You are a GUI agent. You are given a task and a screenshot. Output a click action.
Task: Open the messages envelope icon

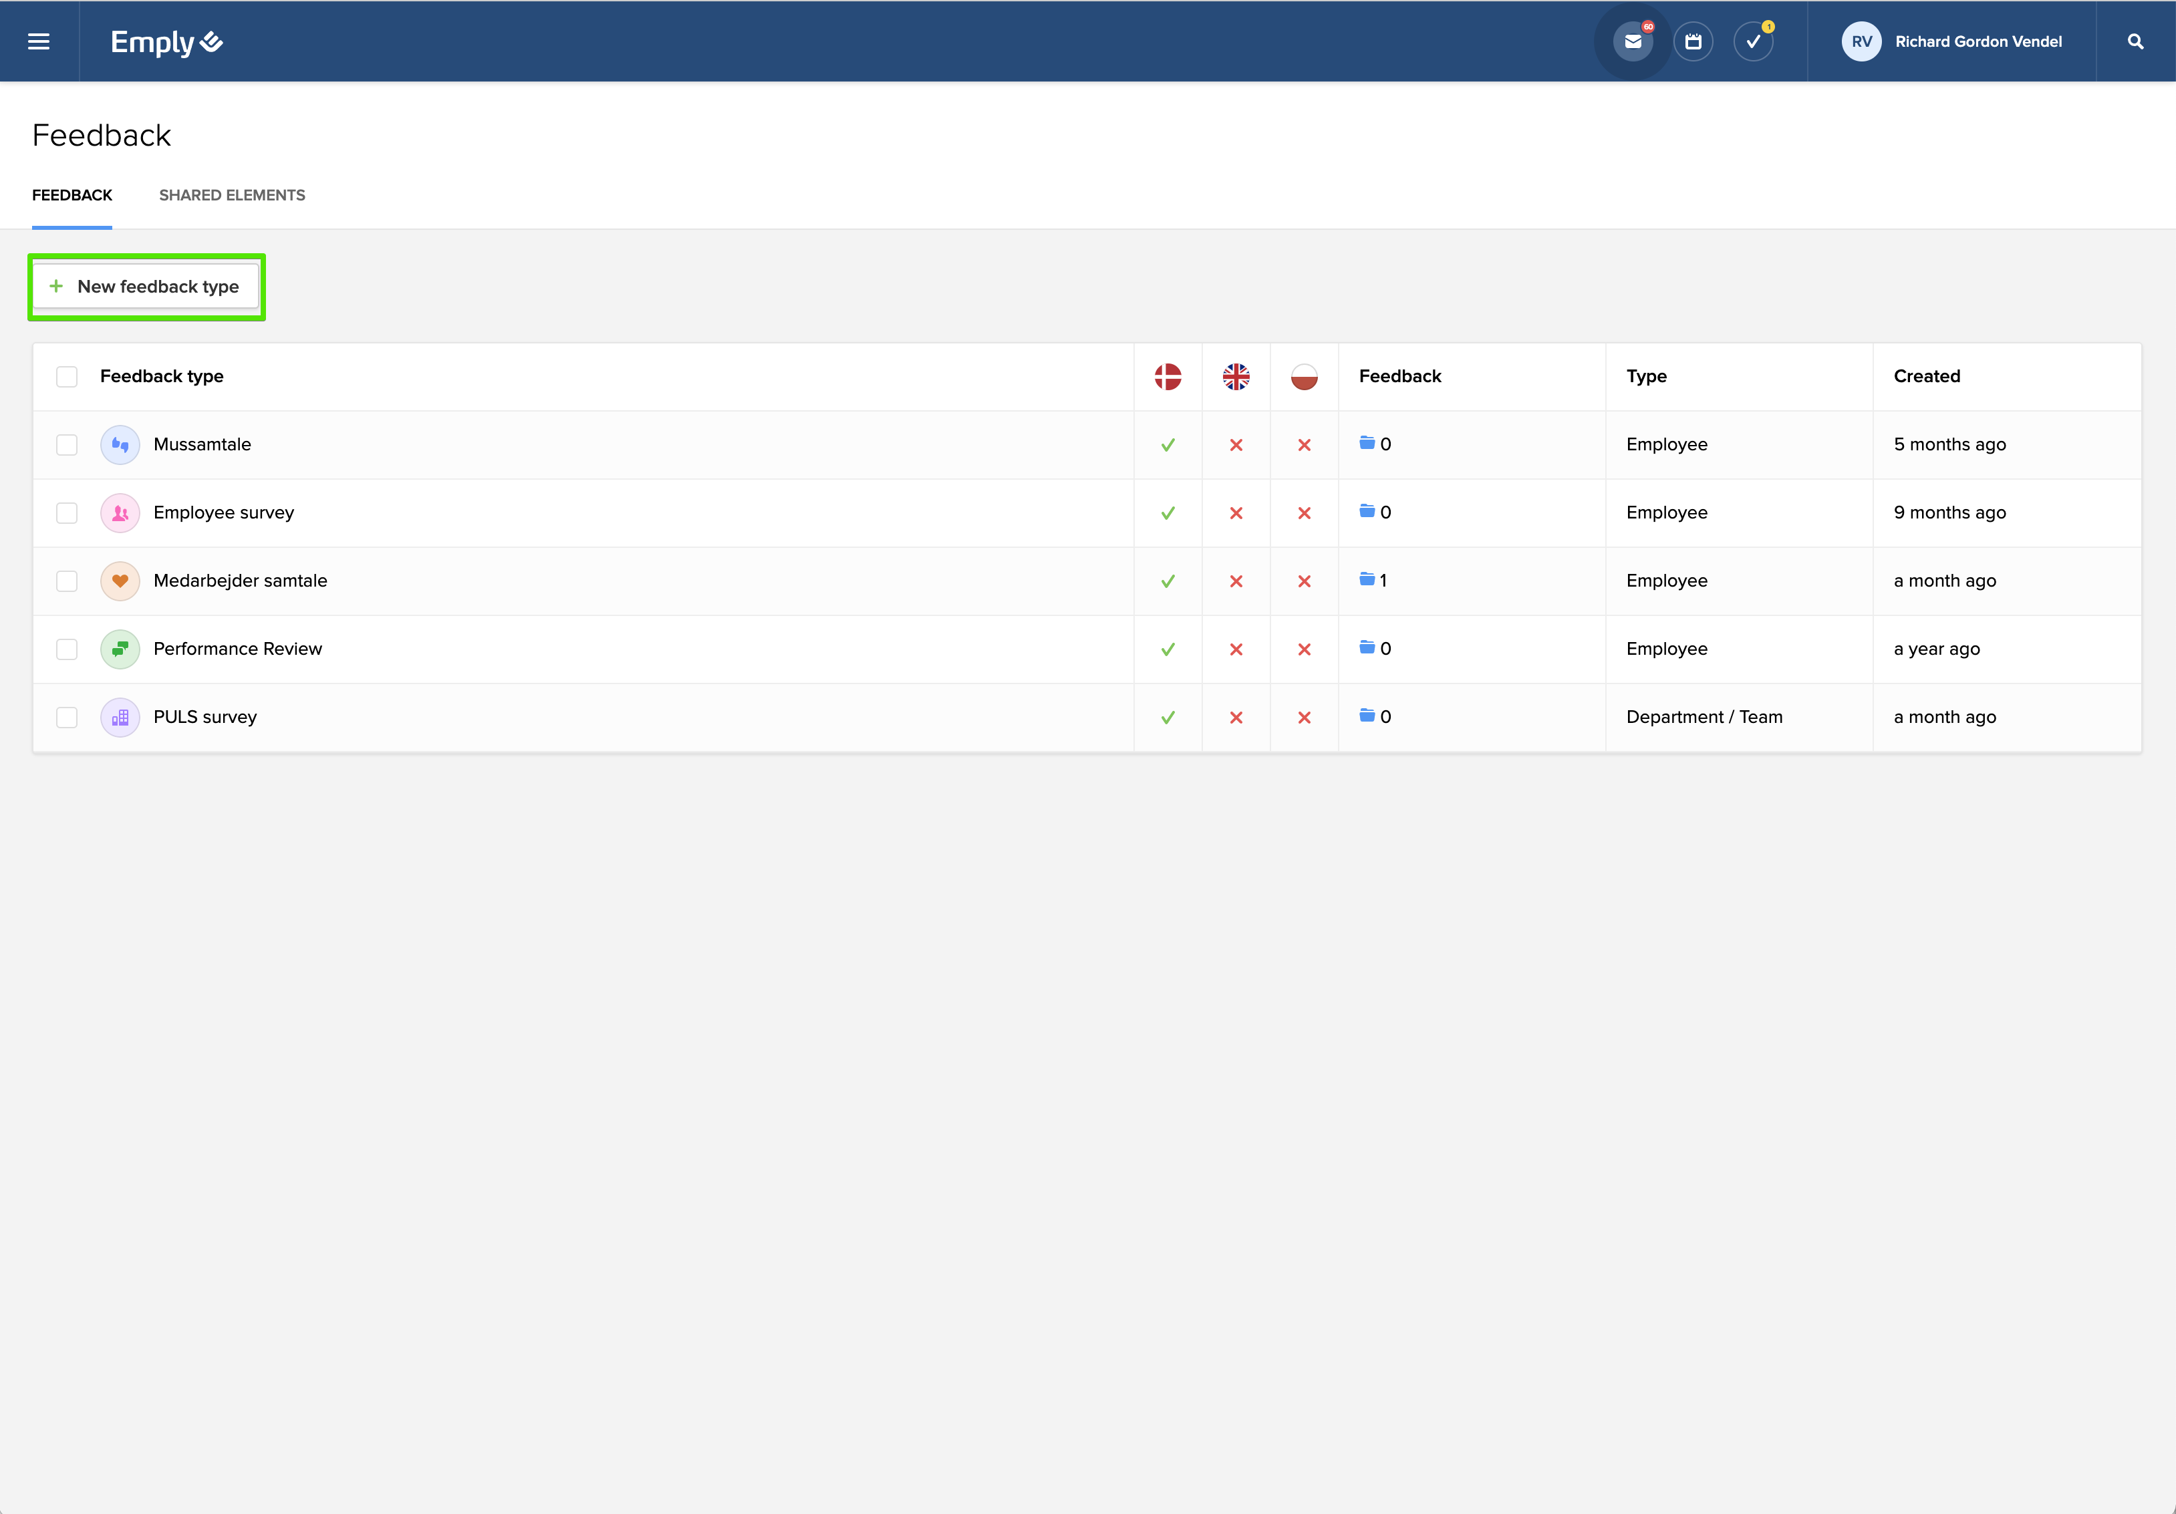1632,41
